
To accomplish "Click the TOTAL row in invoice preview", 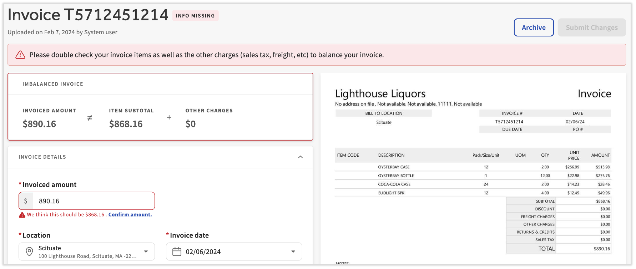I will (558, 249).
